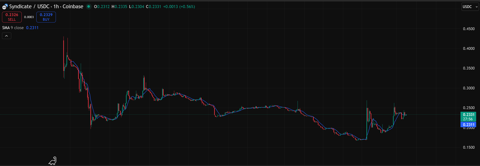Click the 0.4500 price axis label

click(468, 29)
